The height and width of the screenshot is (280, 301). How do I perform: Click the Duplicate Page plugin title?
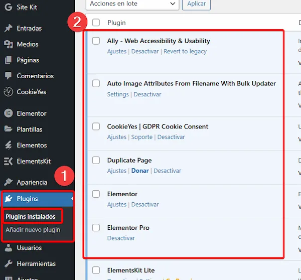[129, 160]
